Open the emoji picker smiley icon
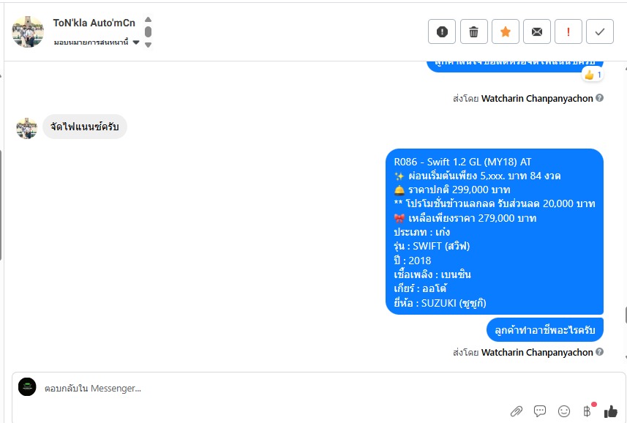 click(x=564, y=411)
